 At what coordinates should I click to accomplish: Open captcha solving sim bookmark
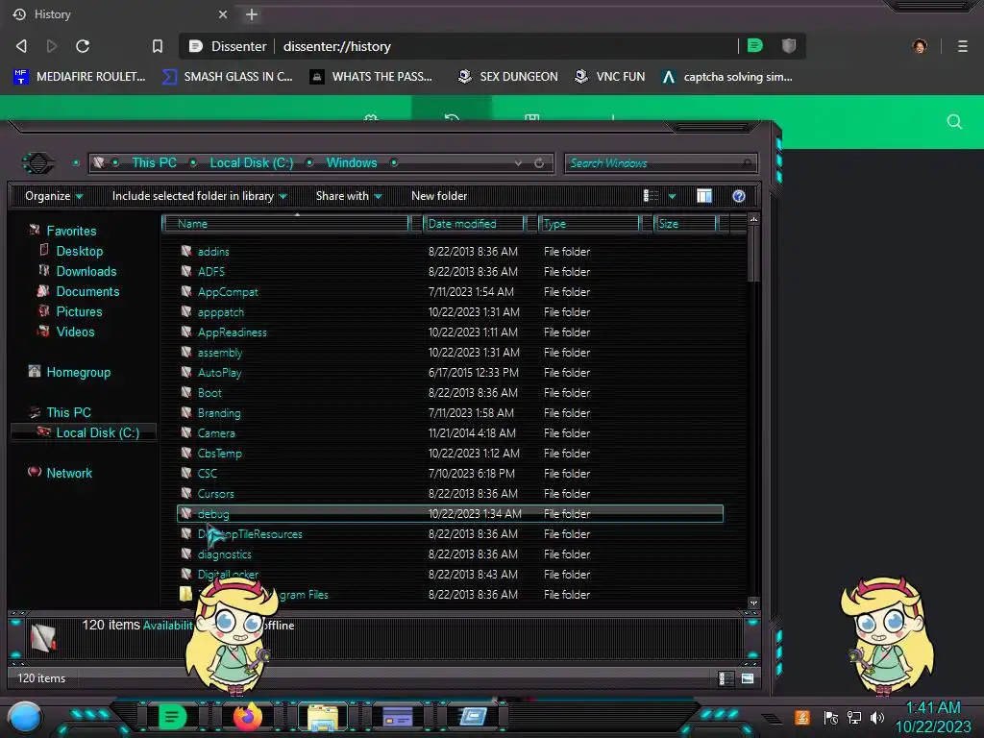click(726, 77)
